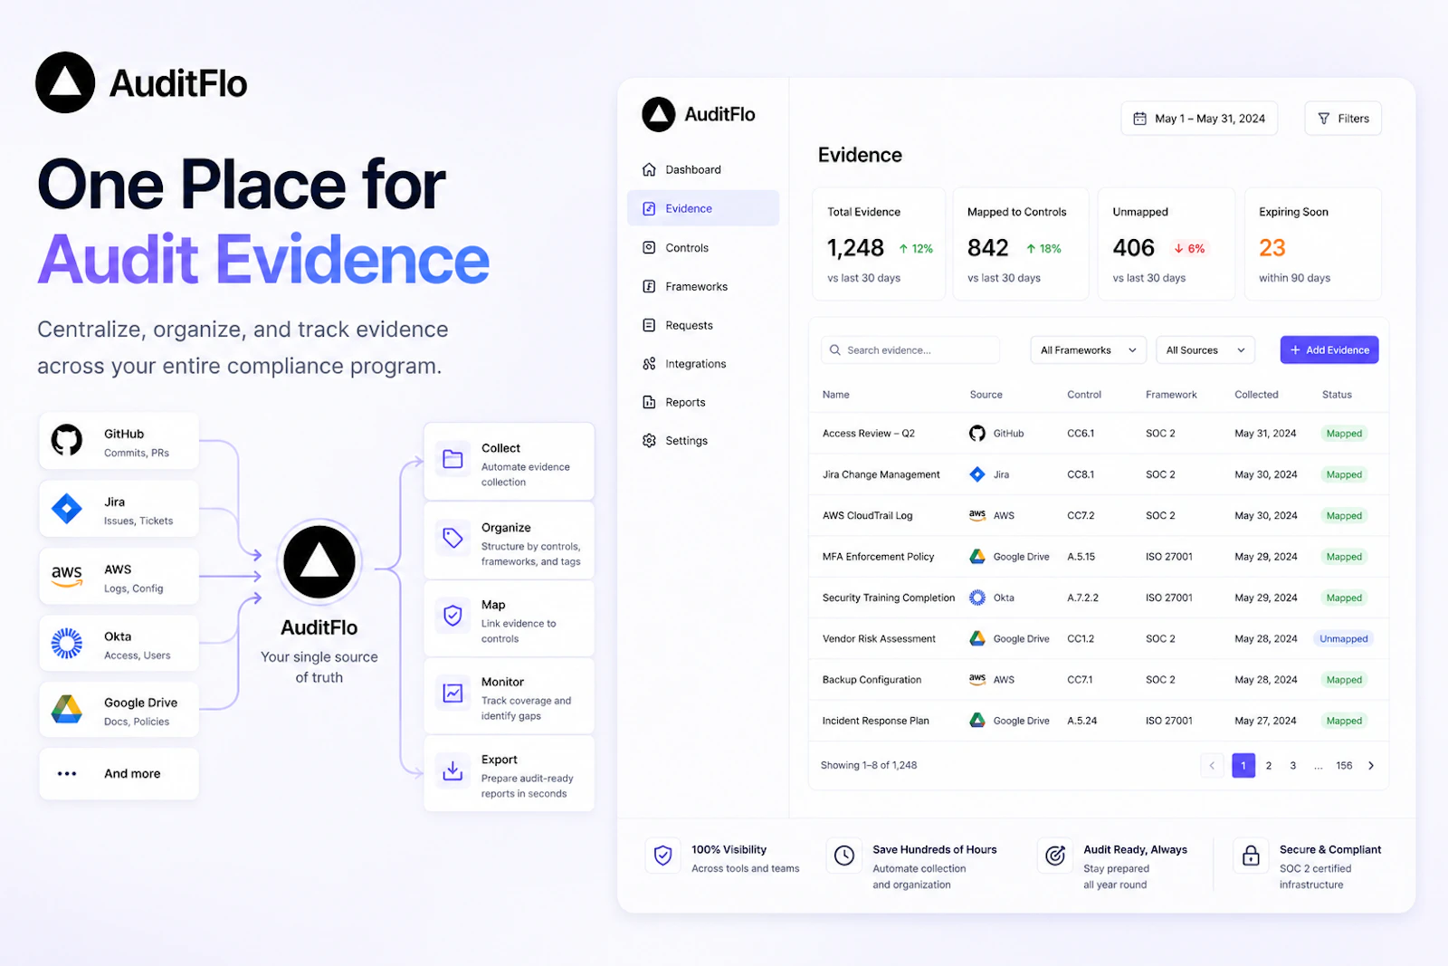The width and height of the screenshot is (1448, 966).
Task: Click the Okta icon in Security Training Completion row
Action: pos(977,598)
